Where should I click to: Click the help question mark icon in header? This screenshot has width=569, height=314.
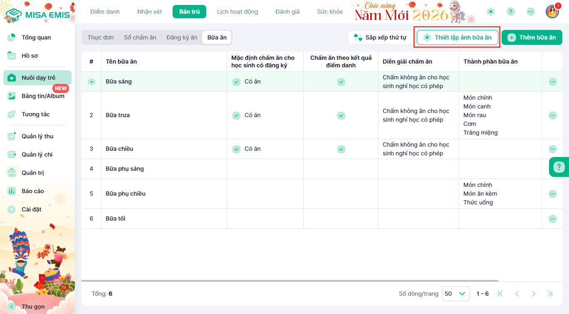click(511, 12)
